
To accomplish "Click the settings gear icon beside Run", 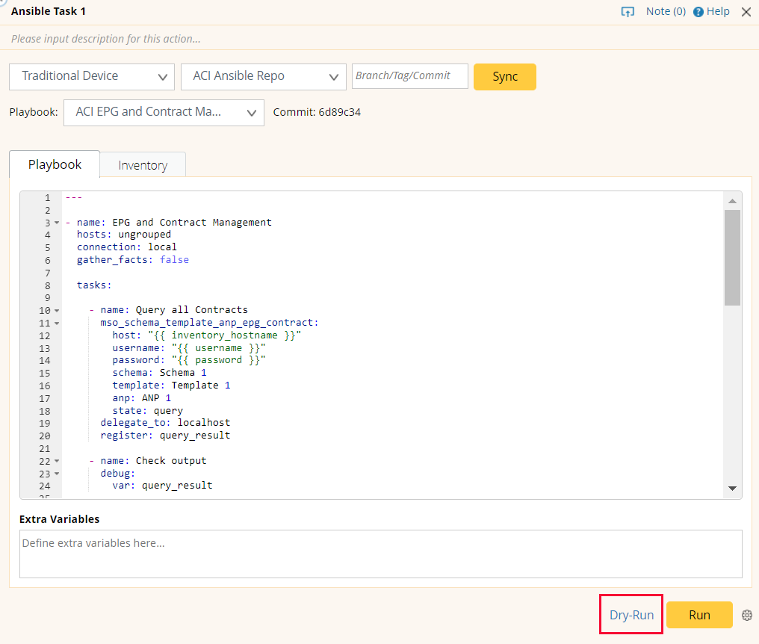I will pos(746,616).
